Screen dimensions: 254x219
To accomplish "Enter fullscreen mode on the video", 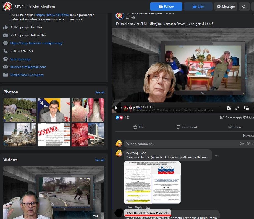I will [x=237, y=108].
